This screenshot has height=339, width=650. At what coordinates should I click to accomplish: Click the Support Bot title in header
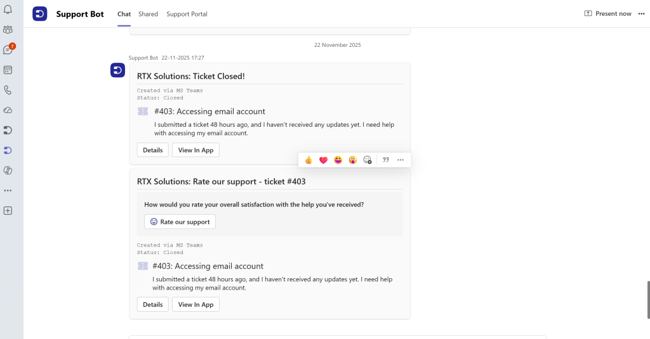80,14
